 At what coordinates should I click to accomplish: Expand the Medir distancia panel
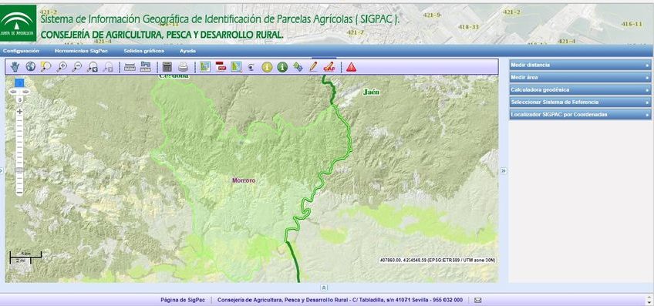(x=580, y=65)
